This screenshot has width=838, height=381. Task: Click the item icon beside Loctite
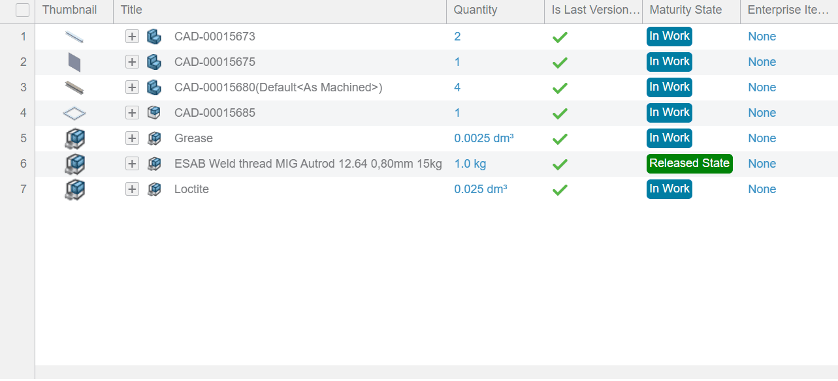click(154, 189)
